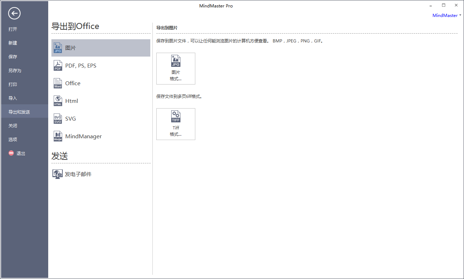Select 新建 in the sidebar

[x=13, y=43]
